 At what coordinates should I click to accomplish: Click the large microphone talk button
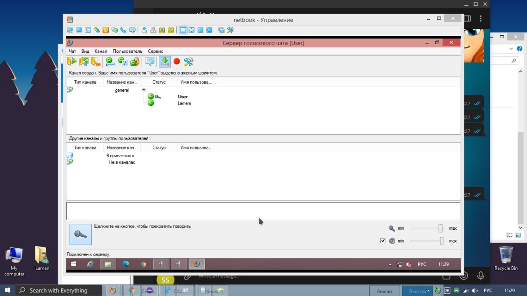pyautogui.click(x=80, y=235)
